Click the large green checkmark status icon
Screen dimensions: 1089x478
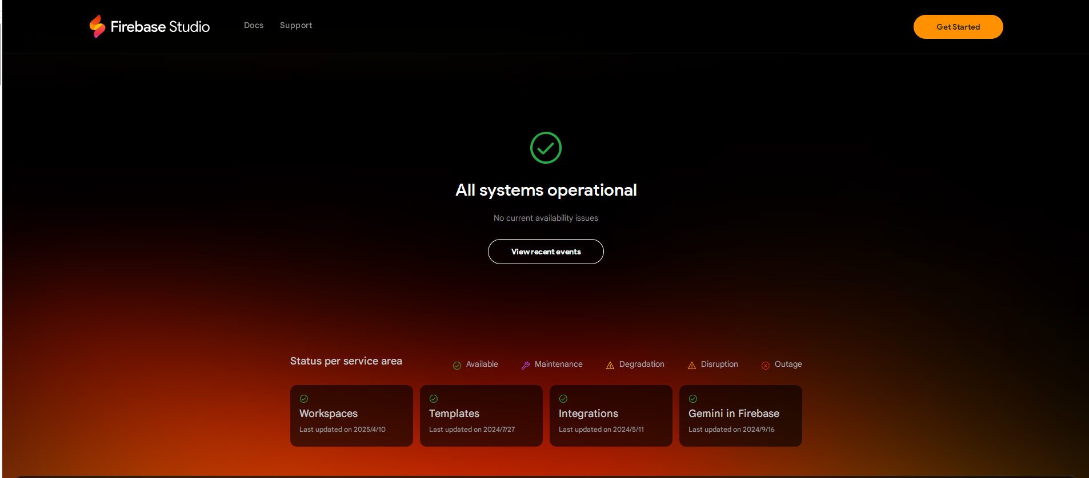click(x=546, y=148)
